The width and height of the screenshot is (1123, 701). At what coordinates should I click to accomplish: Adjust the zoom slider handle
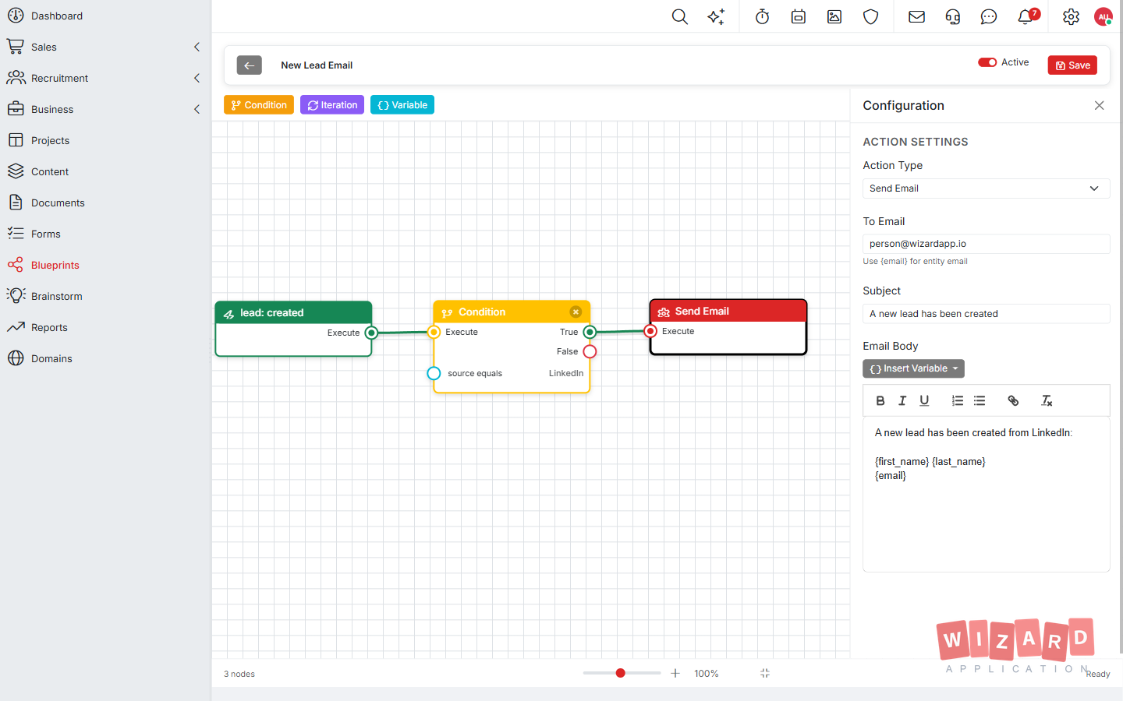(621, 673)
